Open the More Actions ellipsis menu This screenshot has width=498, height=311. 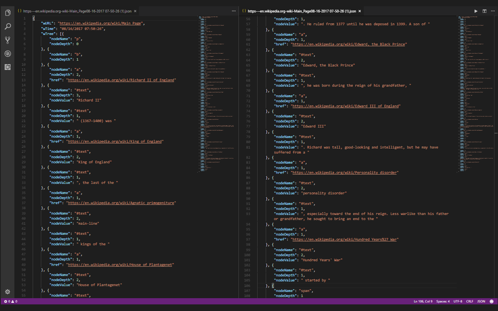click(493, 11)
